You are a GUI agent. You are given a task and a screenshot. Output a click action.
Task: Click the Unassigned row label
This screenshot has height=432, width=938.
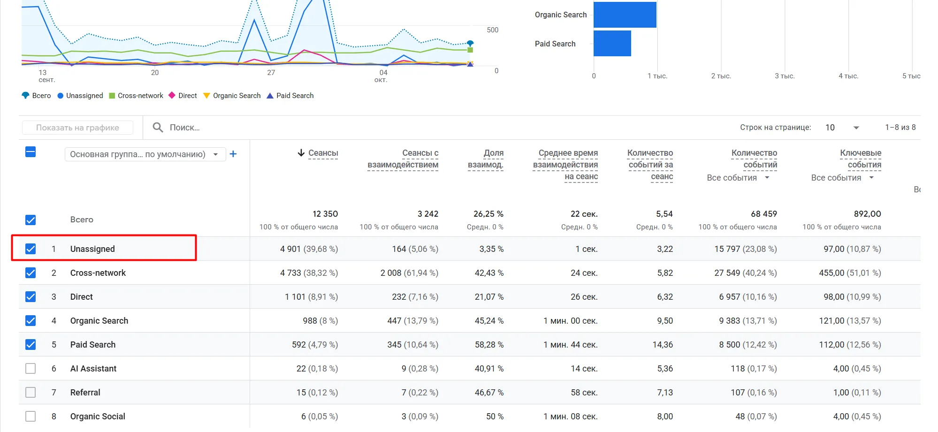coord(92,249)
